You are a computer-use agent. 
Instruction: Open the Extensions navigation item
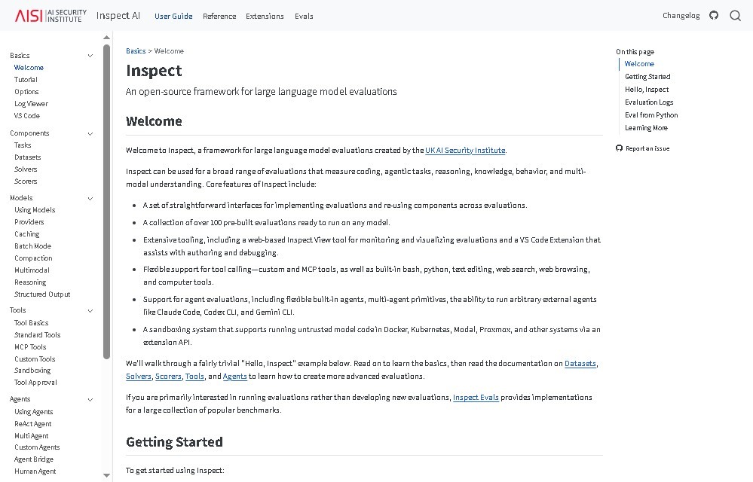tap(265, 16)
